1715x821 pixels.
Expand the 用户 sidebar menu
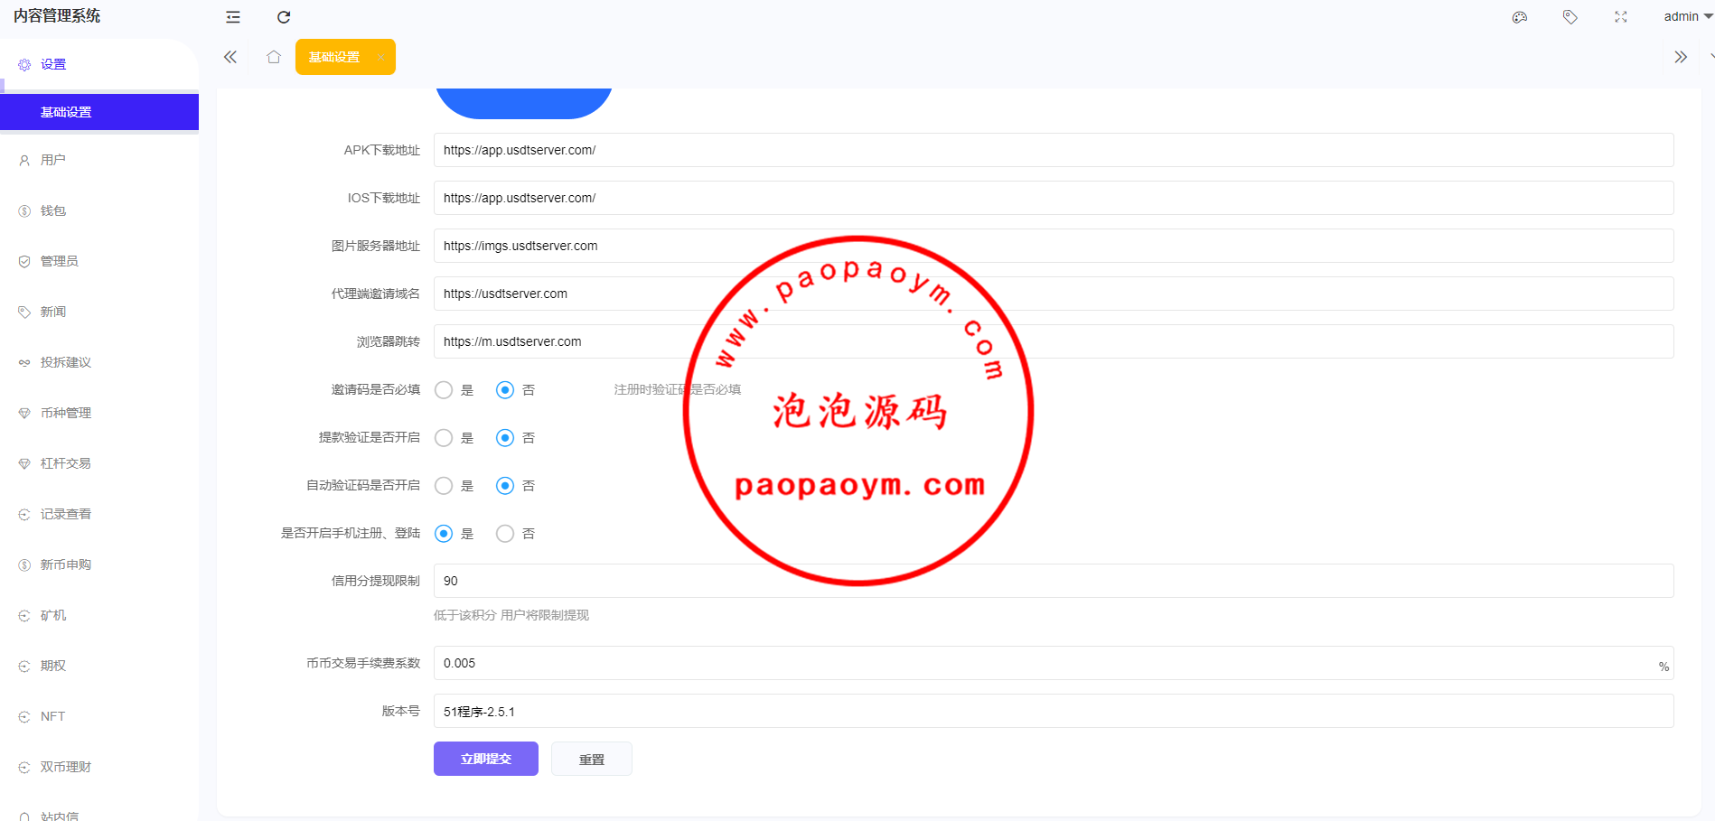(x=99, y=160)
